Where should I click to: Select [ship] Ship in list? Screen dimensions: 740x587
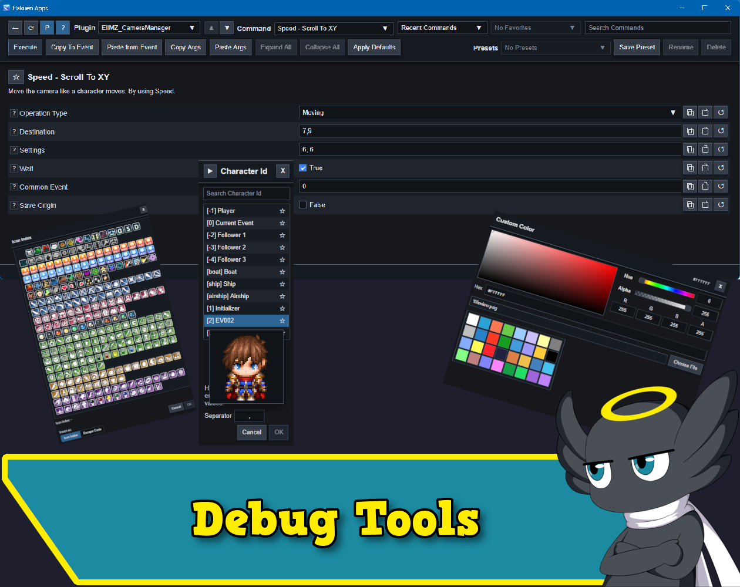click(x=246, y=284)
